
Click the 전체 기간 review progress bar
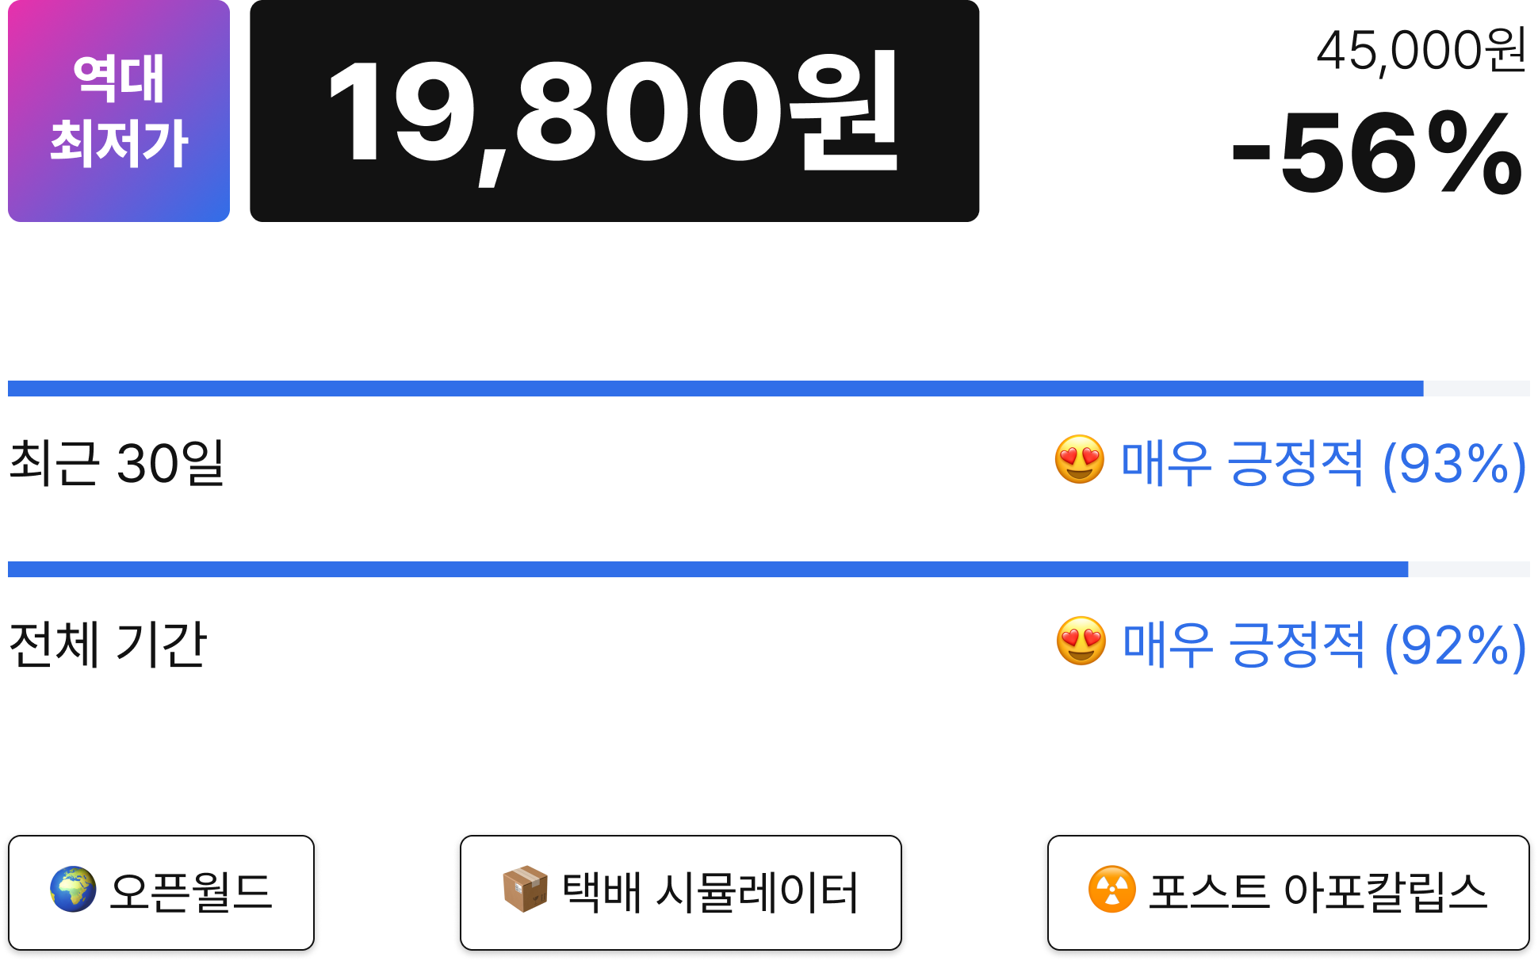tap(769, 569)
